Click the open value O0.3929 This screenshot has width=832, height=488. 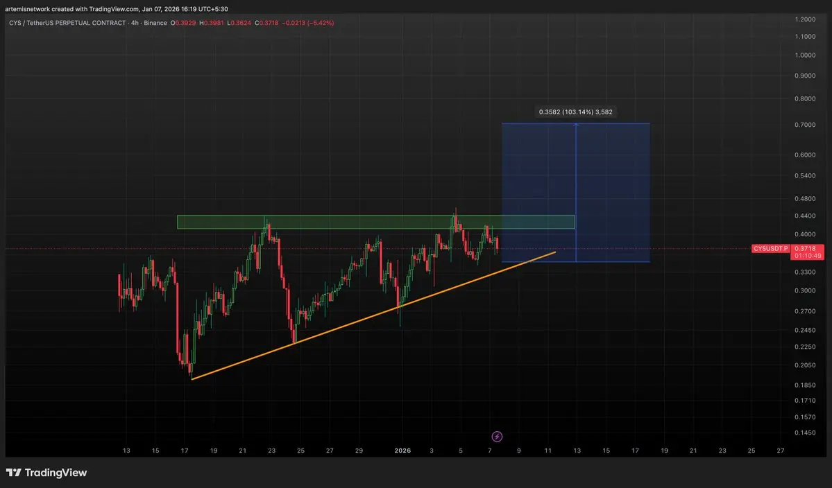pos(183,23)
